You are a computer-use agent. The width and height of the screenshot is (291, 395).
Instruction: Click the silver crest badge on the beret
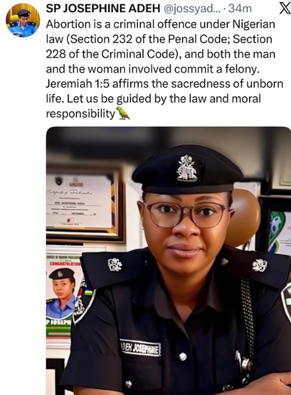(x=187, y=168)
